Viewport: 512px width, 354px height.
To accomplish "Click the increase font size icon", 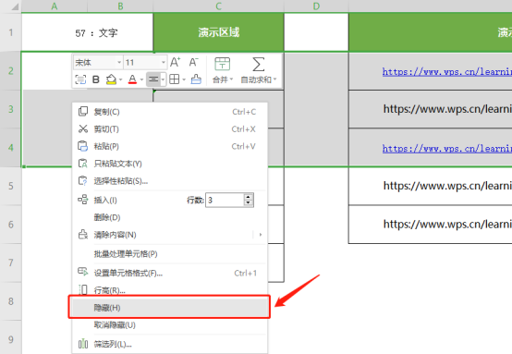I will click(176, 62).
